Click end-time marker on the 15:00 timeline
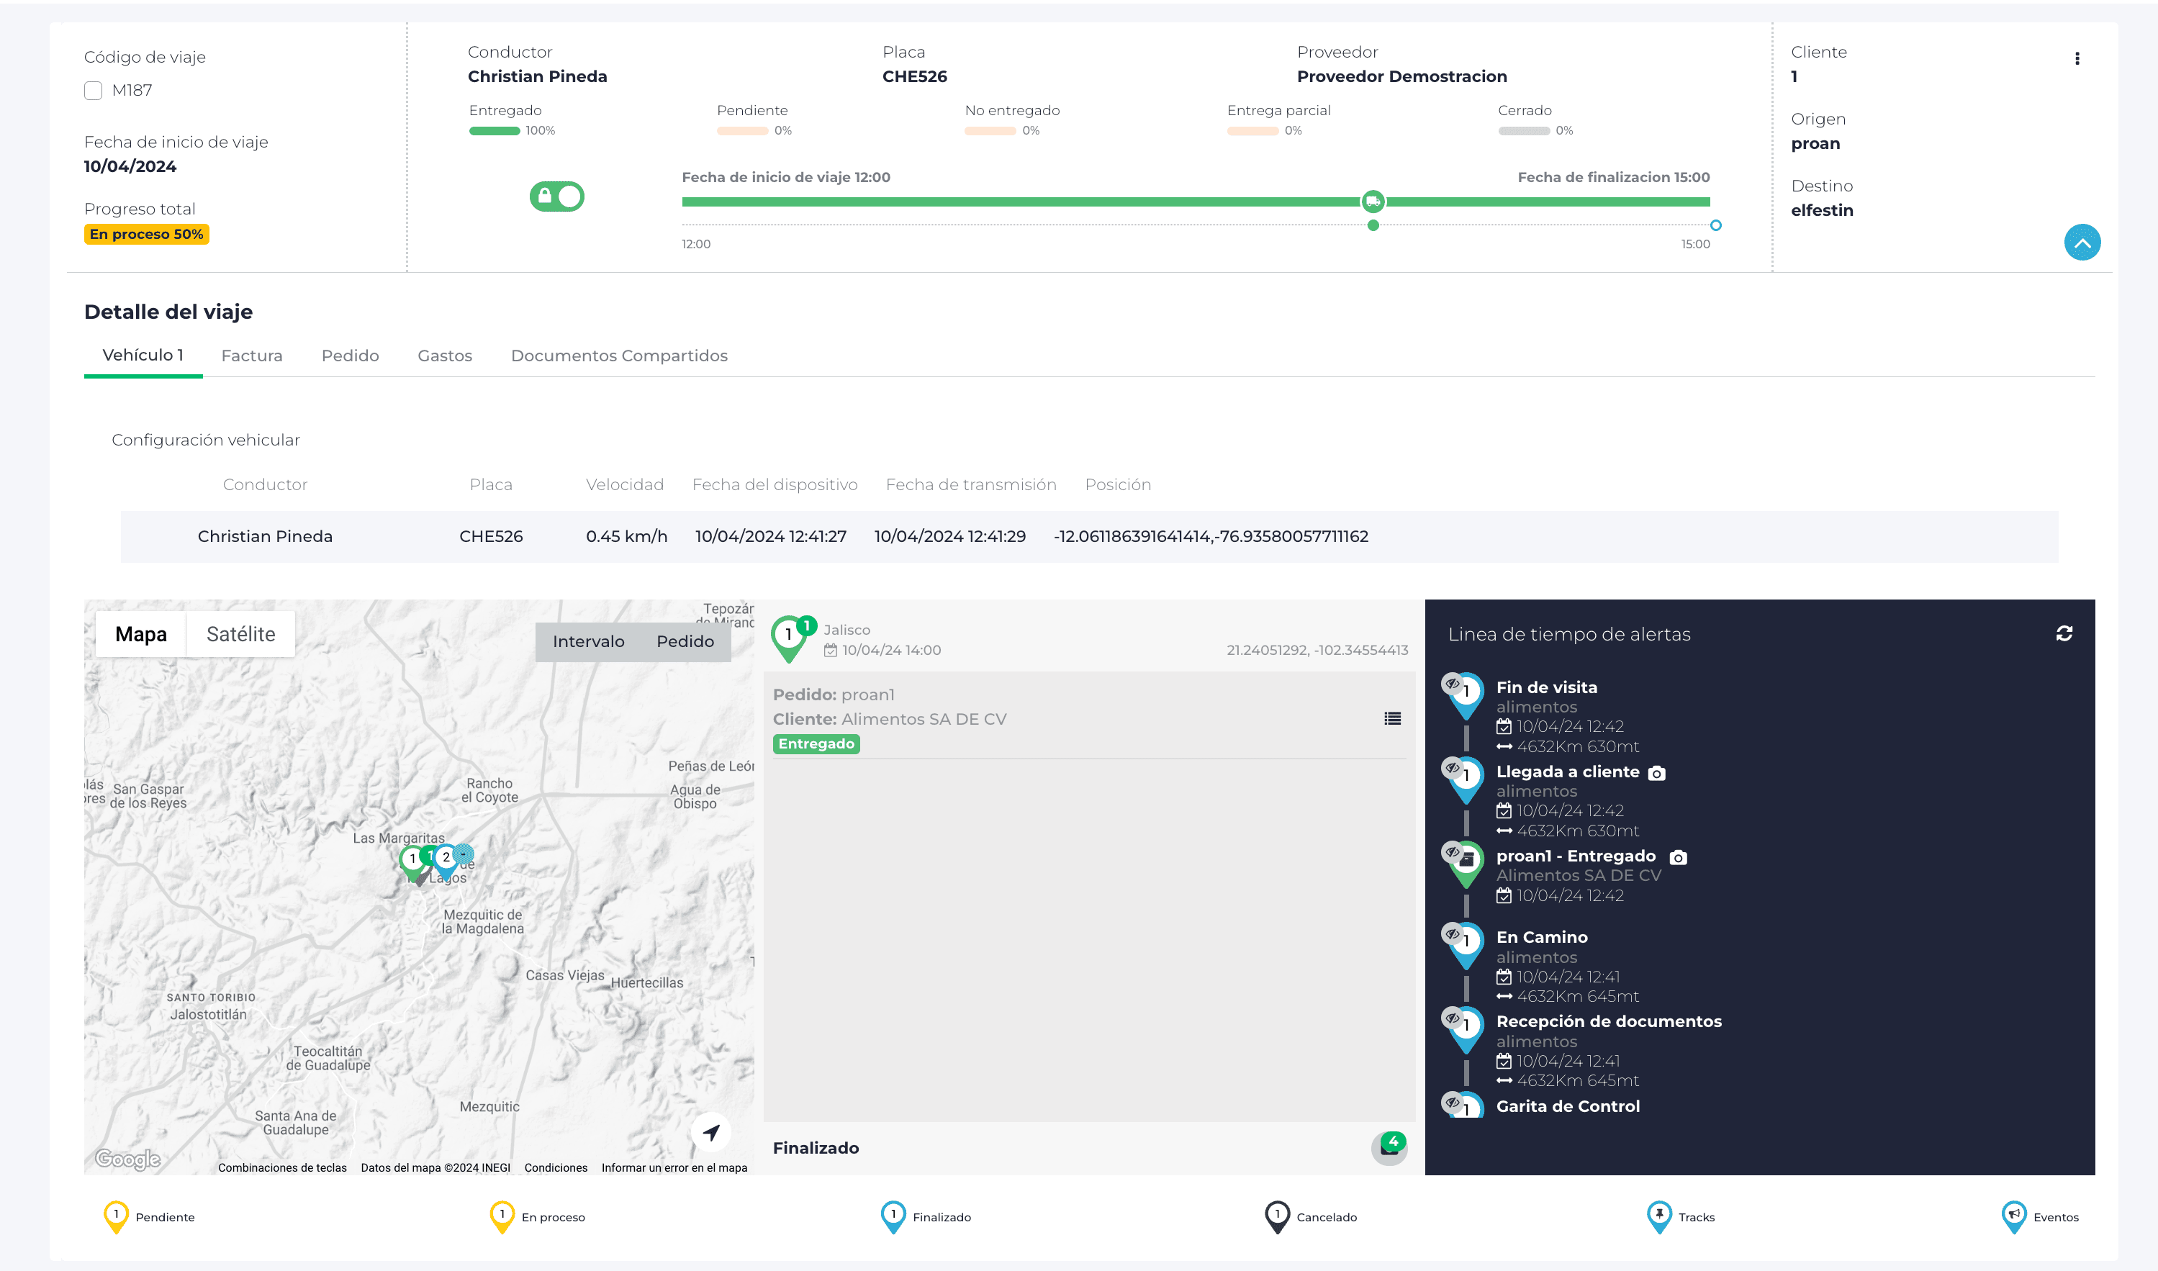 (1715, 225)
